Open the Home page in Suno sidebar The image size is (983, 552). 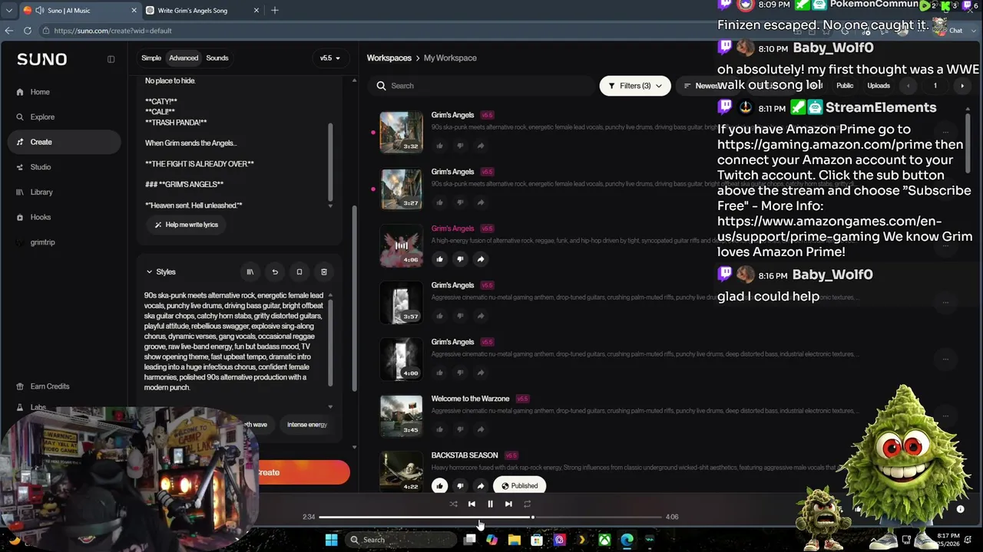point(40,92)
